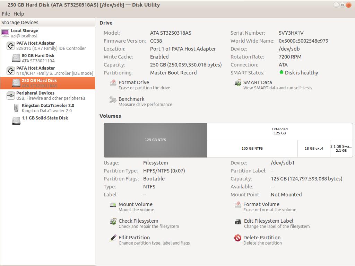Click the Format Volume icon
The height and width of the screenshot is (266, 355).
(238, 205)
